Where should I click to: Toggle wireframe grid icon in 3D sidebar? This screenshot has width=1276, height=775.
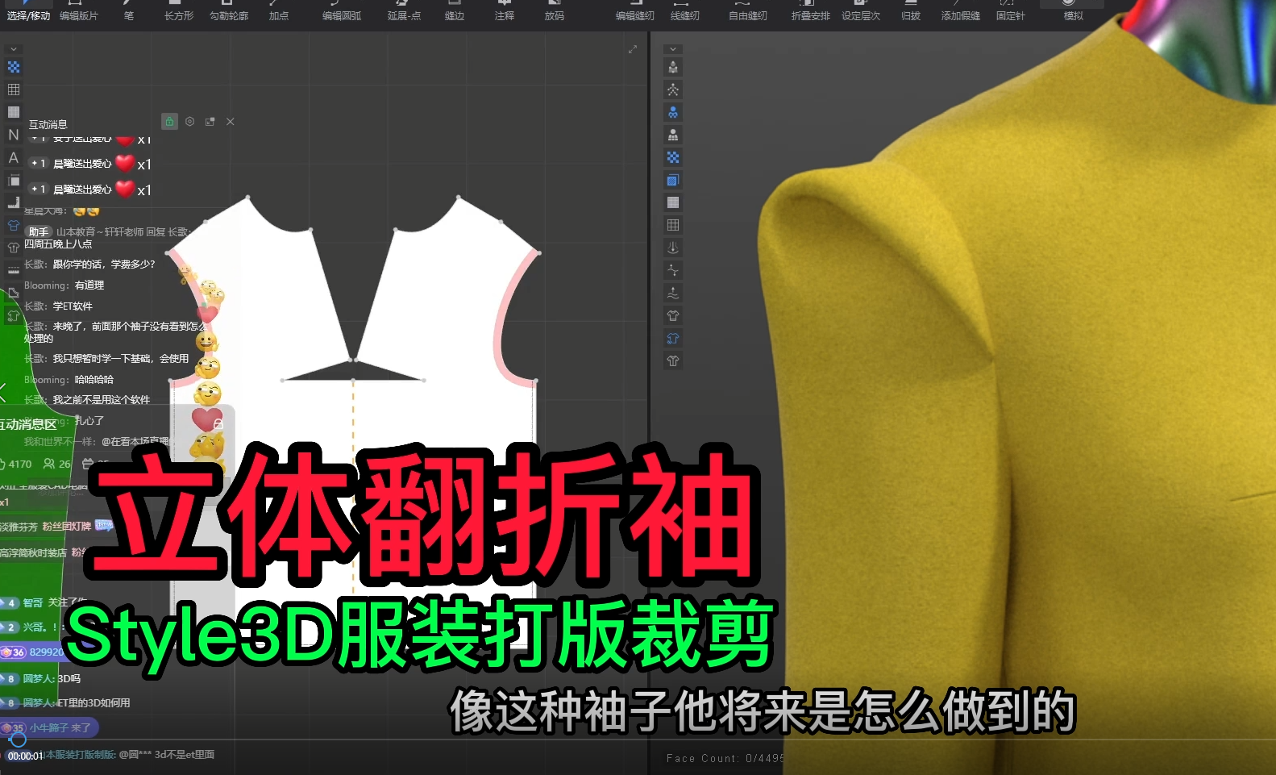673,225
